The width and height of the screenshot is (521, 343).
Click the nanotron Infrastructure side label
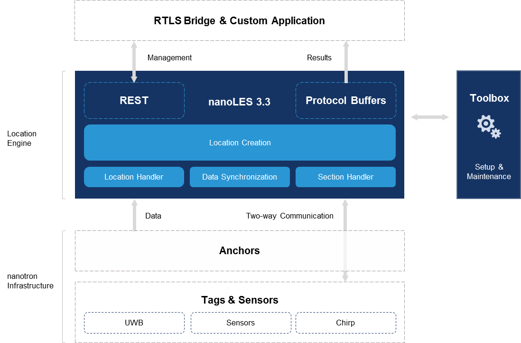coord(30,281)
